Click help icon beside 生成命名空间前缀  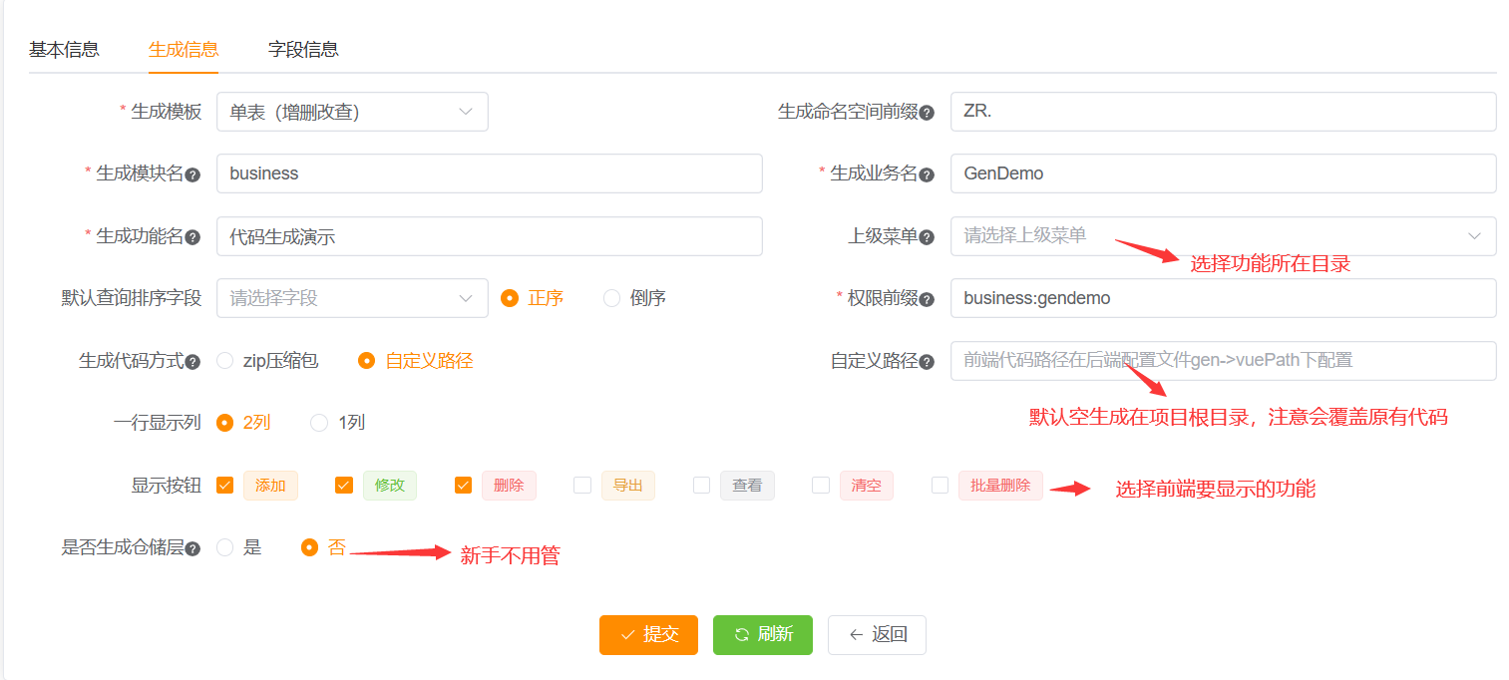[927, 113]
